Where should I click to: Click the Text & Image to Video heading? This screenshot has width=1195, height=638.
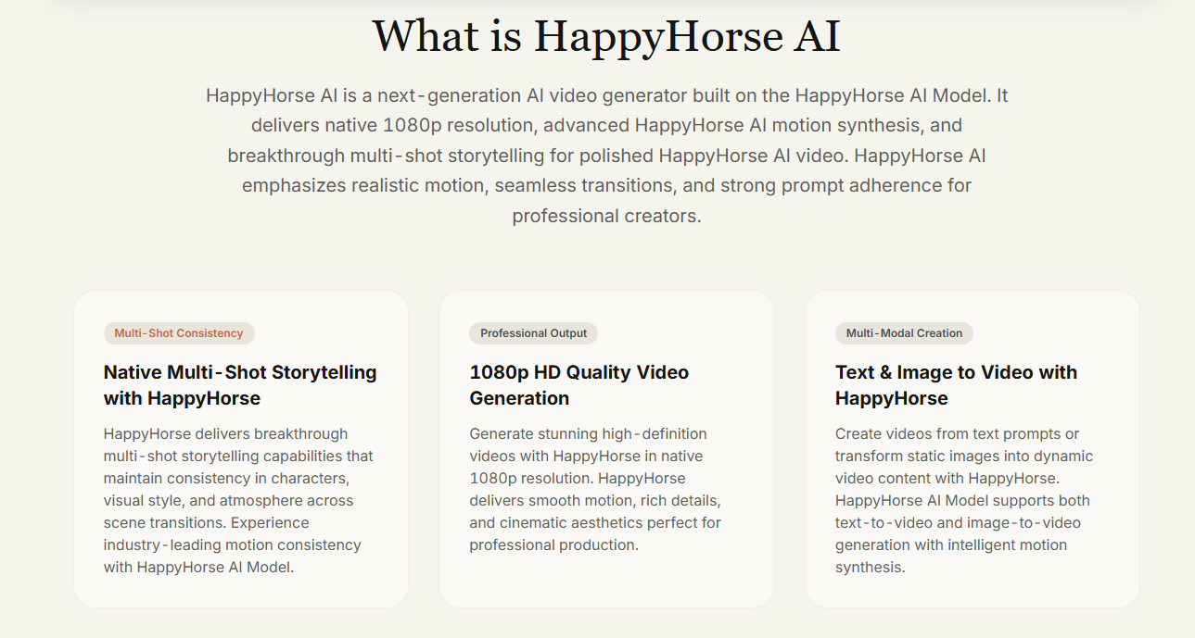tap(956, 384)
